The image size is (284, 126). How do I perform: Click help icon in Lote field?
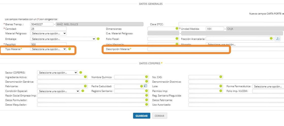(221, 86)
